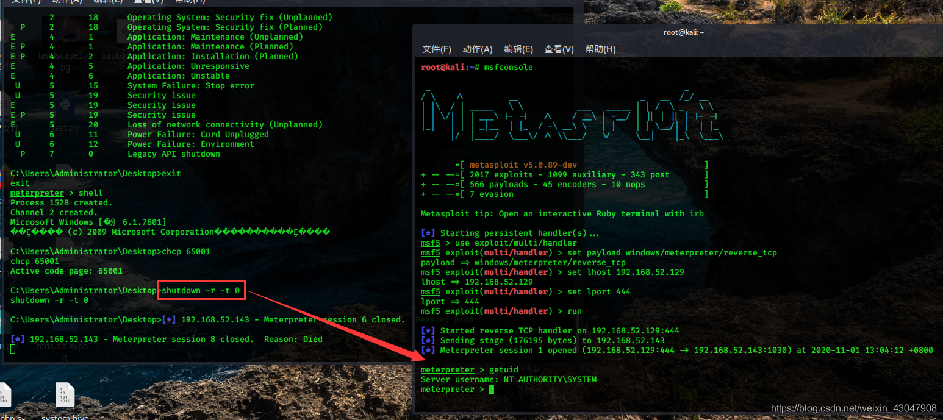This screenshot has height=420, width=943.
Task: Click 'Power Failure: Cord Unplugged' row
Action: [x=140, y=134]
